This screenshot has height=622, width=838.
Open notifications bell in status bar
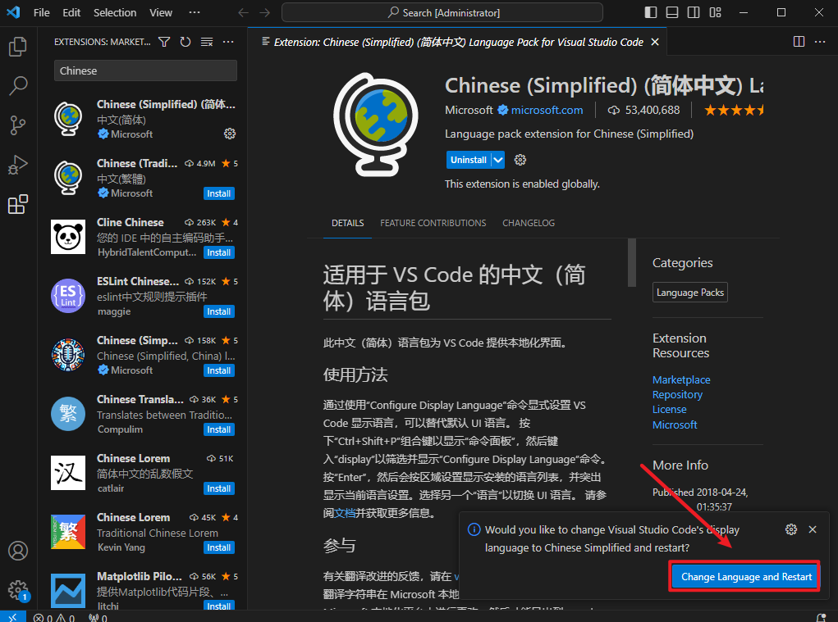point(822,618)
